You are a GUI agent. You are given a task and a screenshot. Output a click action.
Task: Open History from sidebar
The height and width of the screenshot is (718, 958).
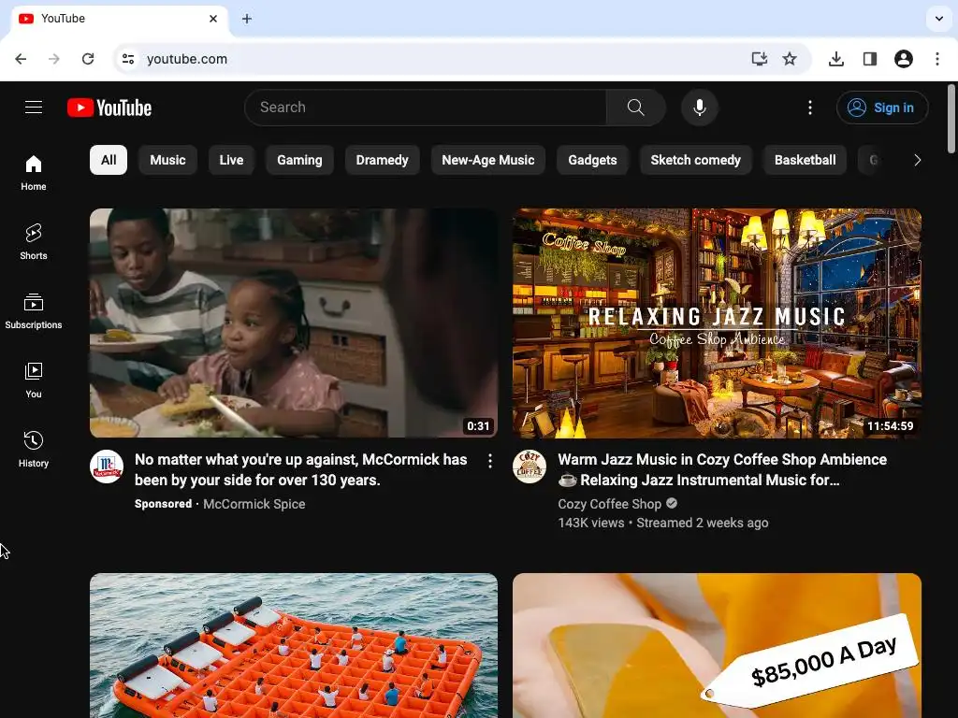click(34, 449)
